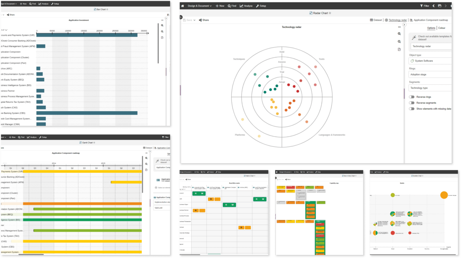Open the Dataset grid view icon
This screenshot has width=461, height=258.
coord(371,20)
